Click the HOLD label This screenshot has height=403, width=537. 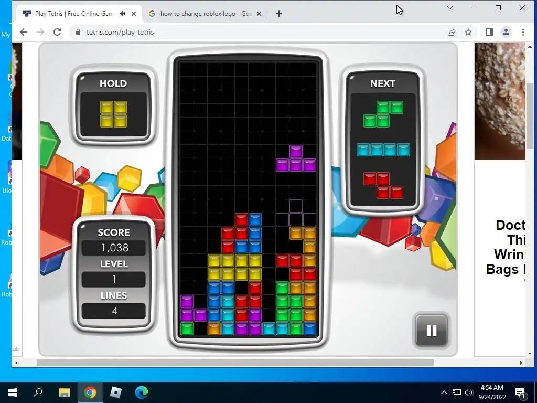(113, 83)
